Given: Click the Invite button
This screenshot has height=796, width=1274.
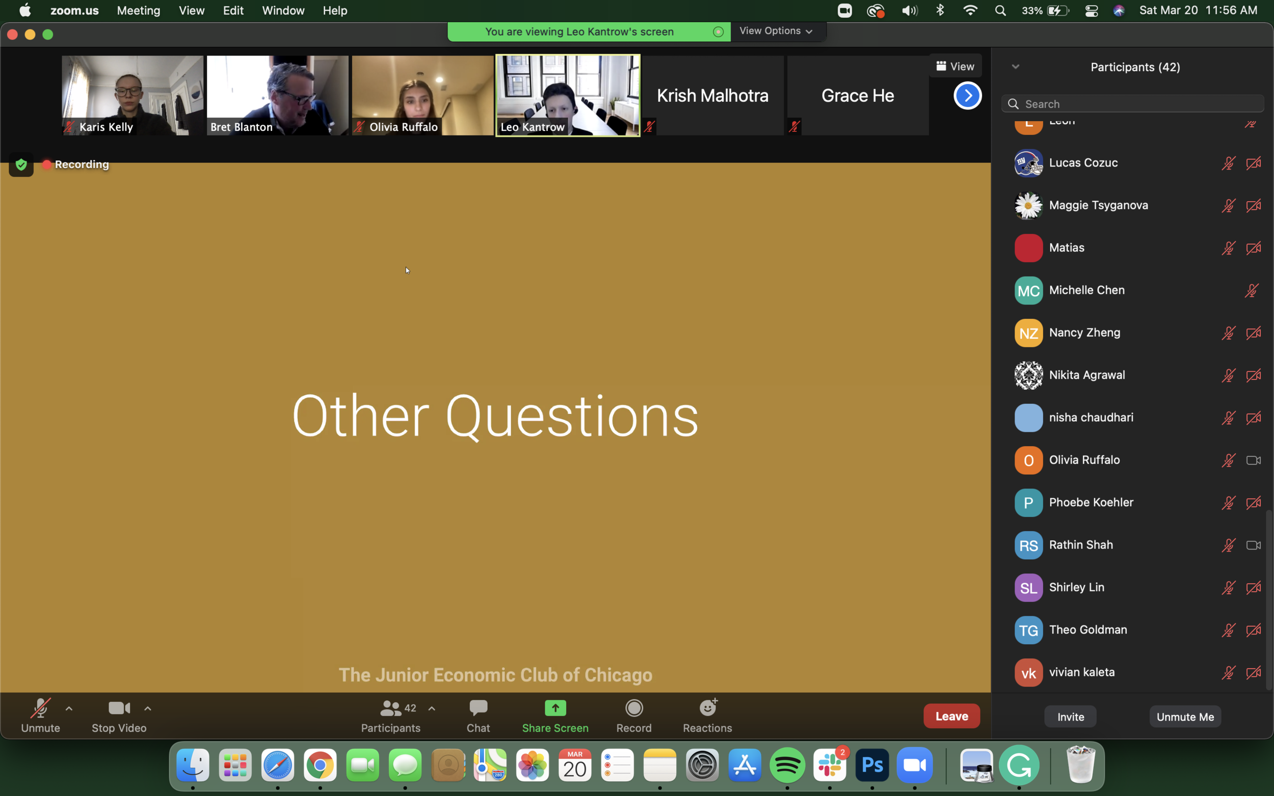Looking at the screenshot, I should pyautogui.click(x=1070, y=717).
